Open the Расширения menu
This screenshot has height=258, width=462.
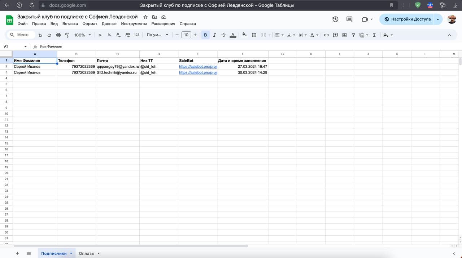point(163,24)
